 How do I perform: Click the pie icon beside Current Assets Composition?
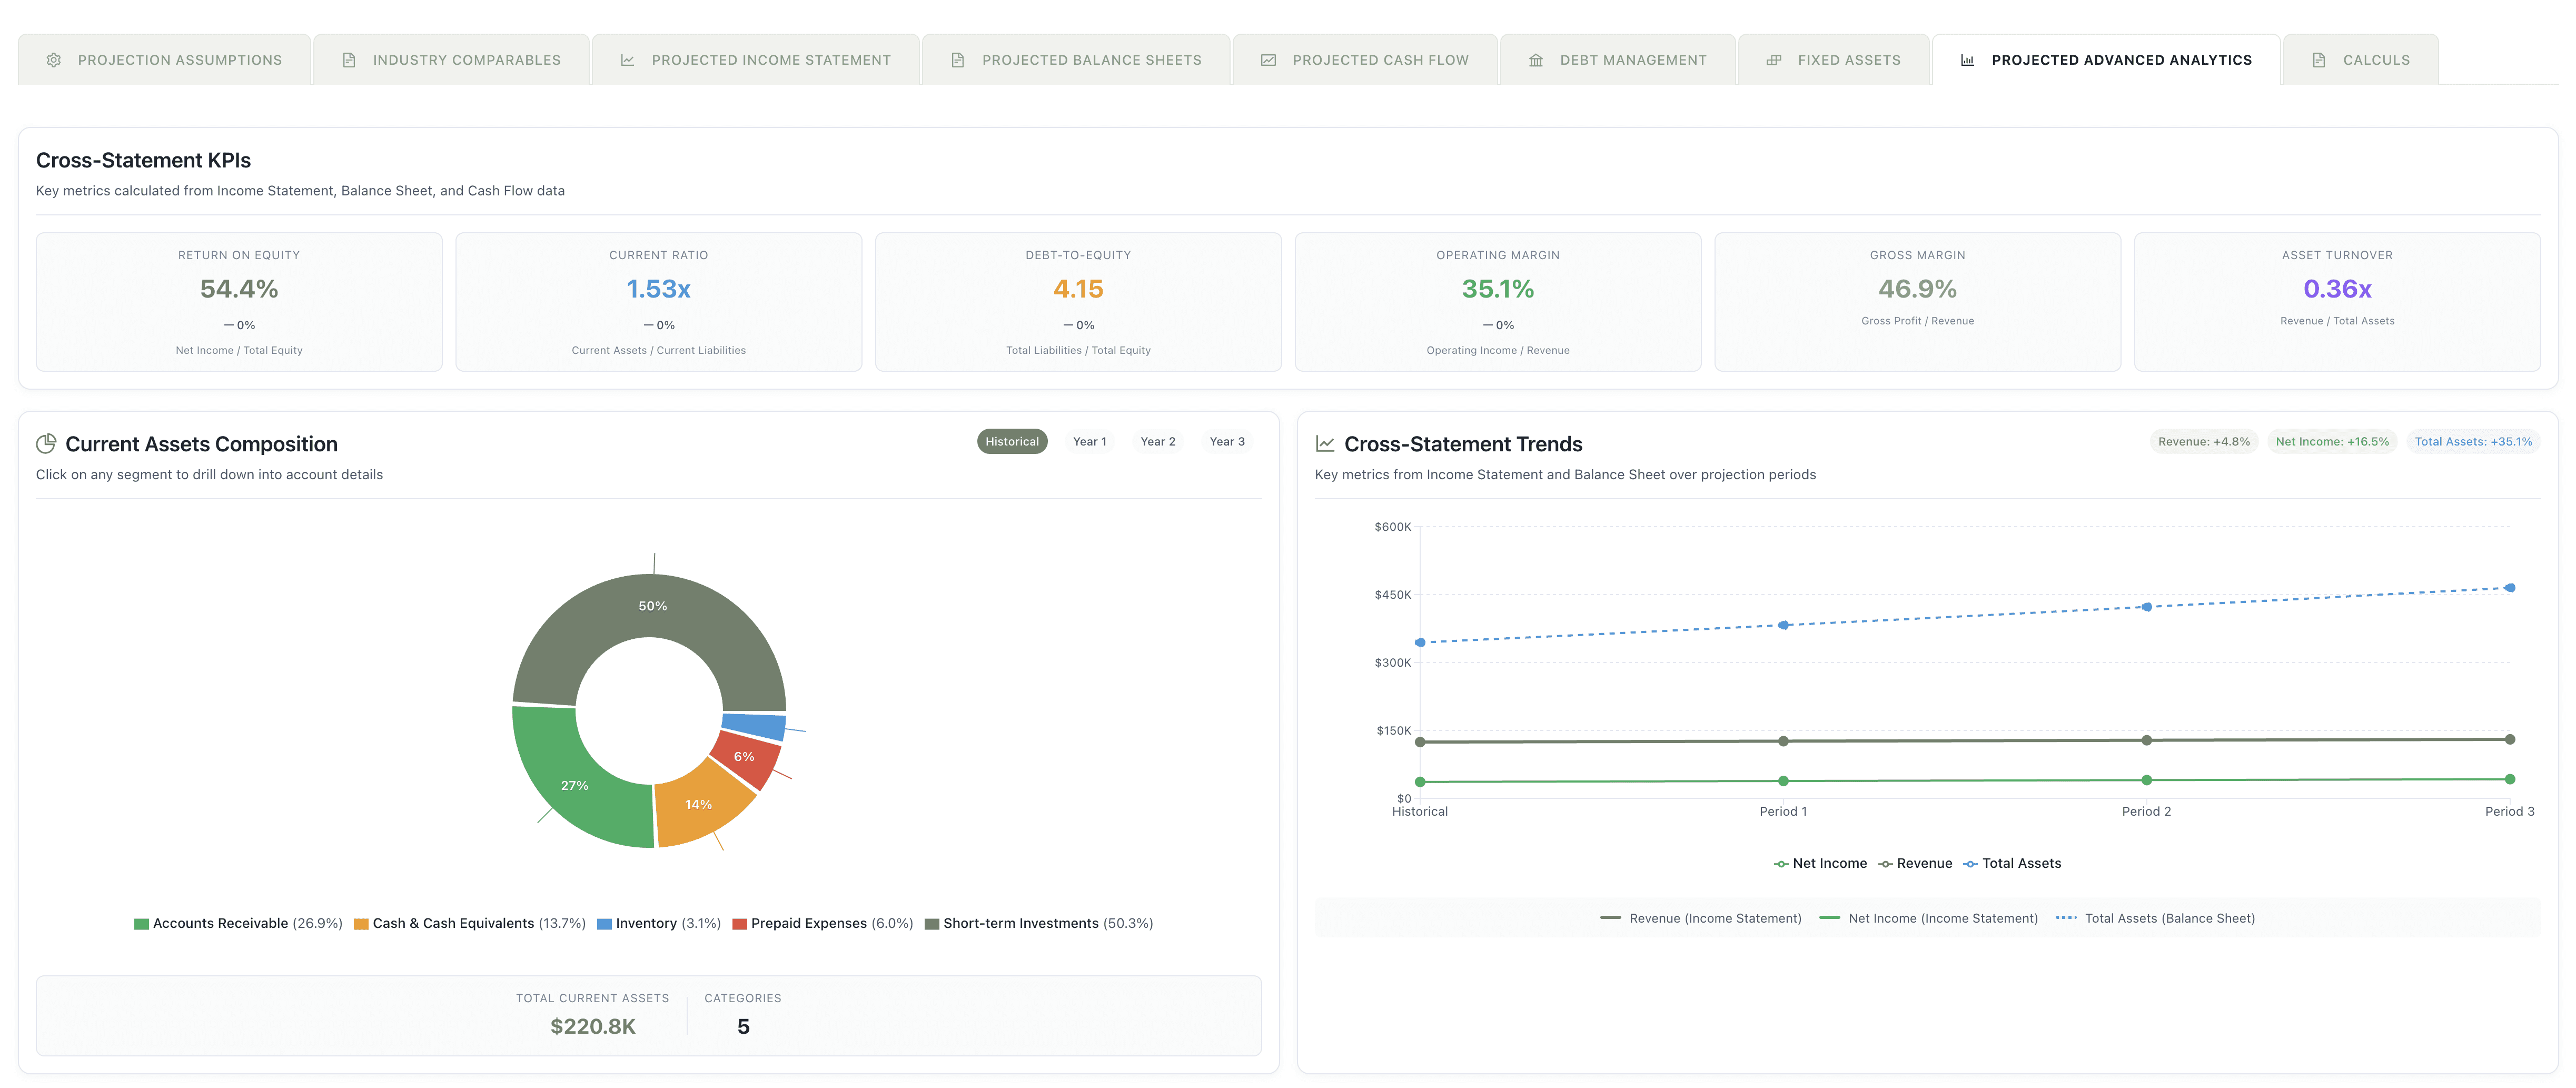point(46,444)
